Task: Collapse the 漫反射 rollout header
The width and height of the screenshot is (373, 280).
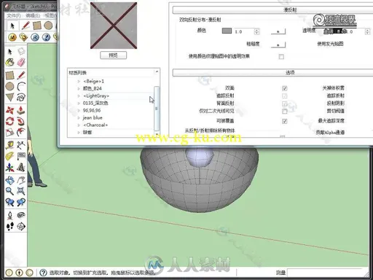Action: click(272, 10)
